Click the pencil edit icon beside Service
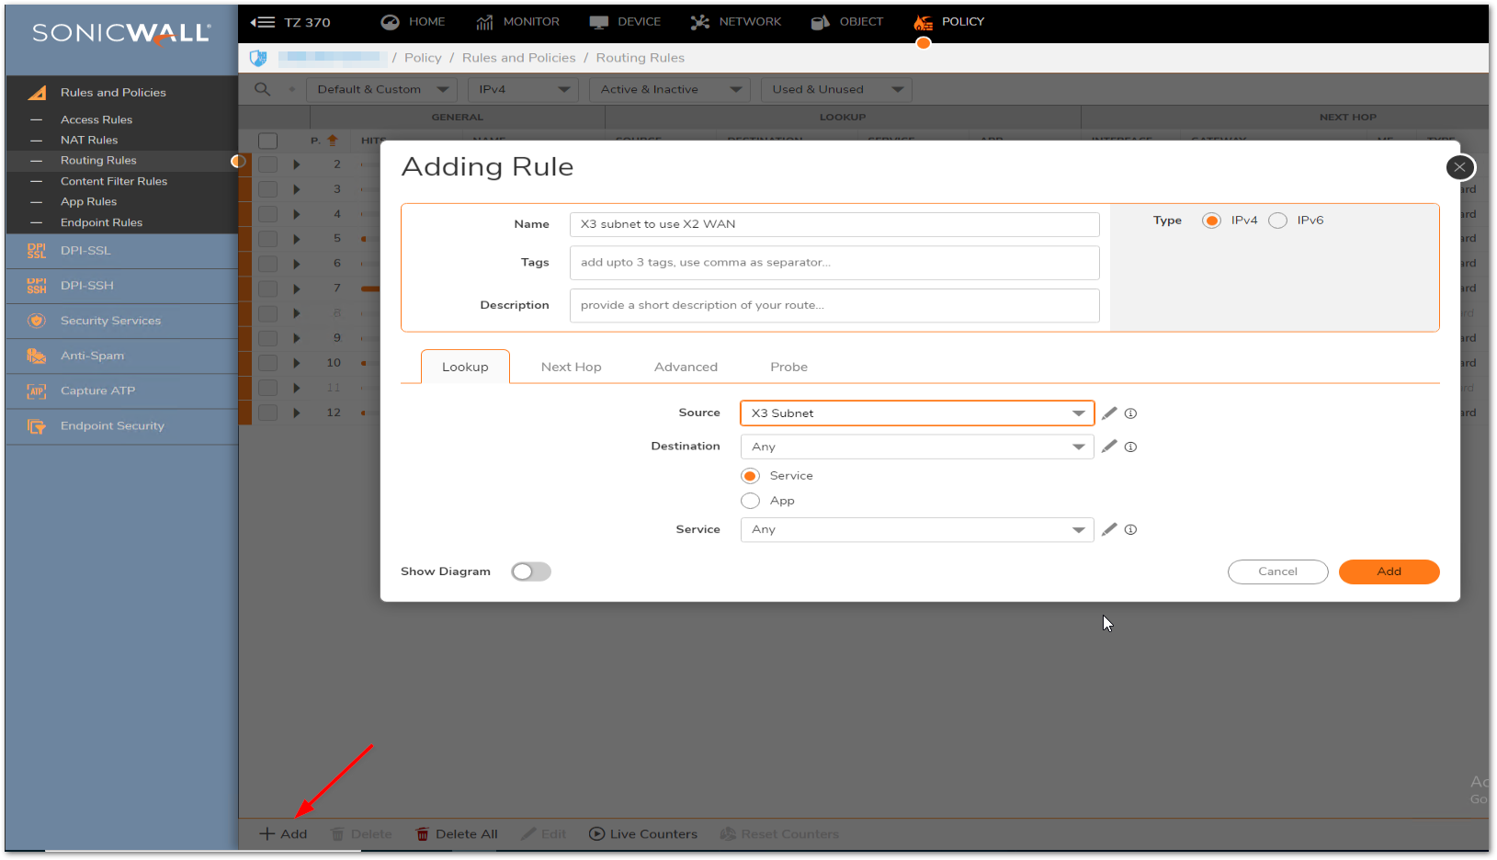Viewport: 1497px width, 860px height. coord(1109,529)
